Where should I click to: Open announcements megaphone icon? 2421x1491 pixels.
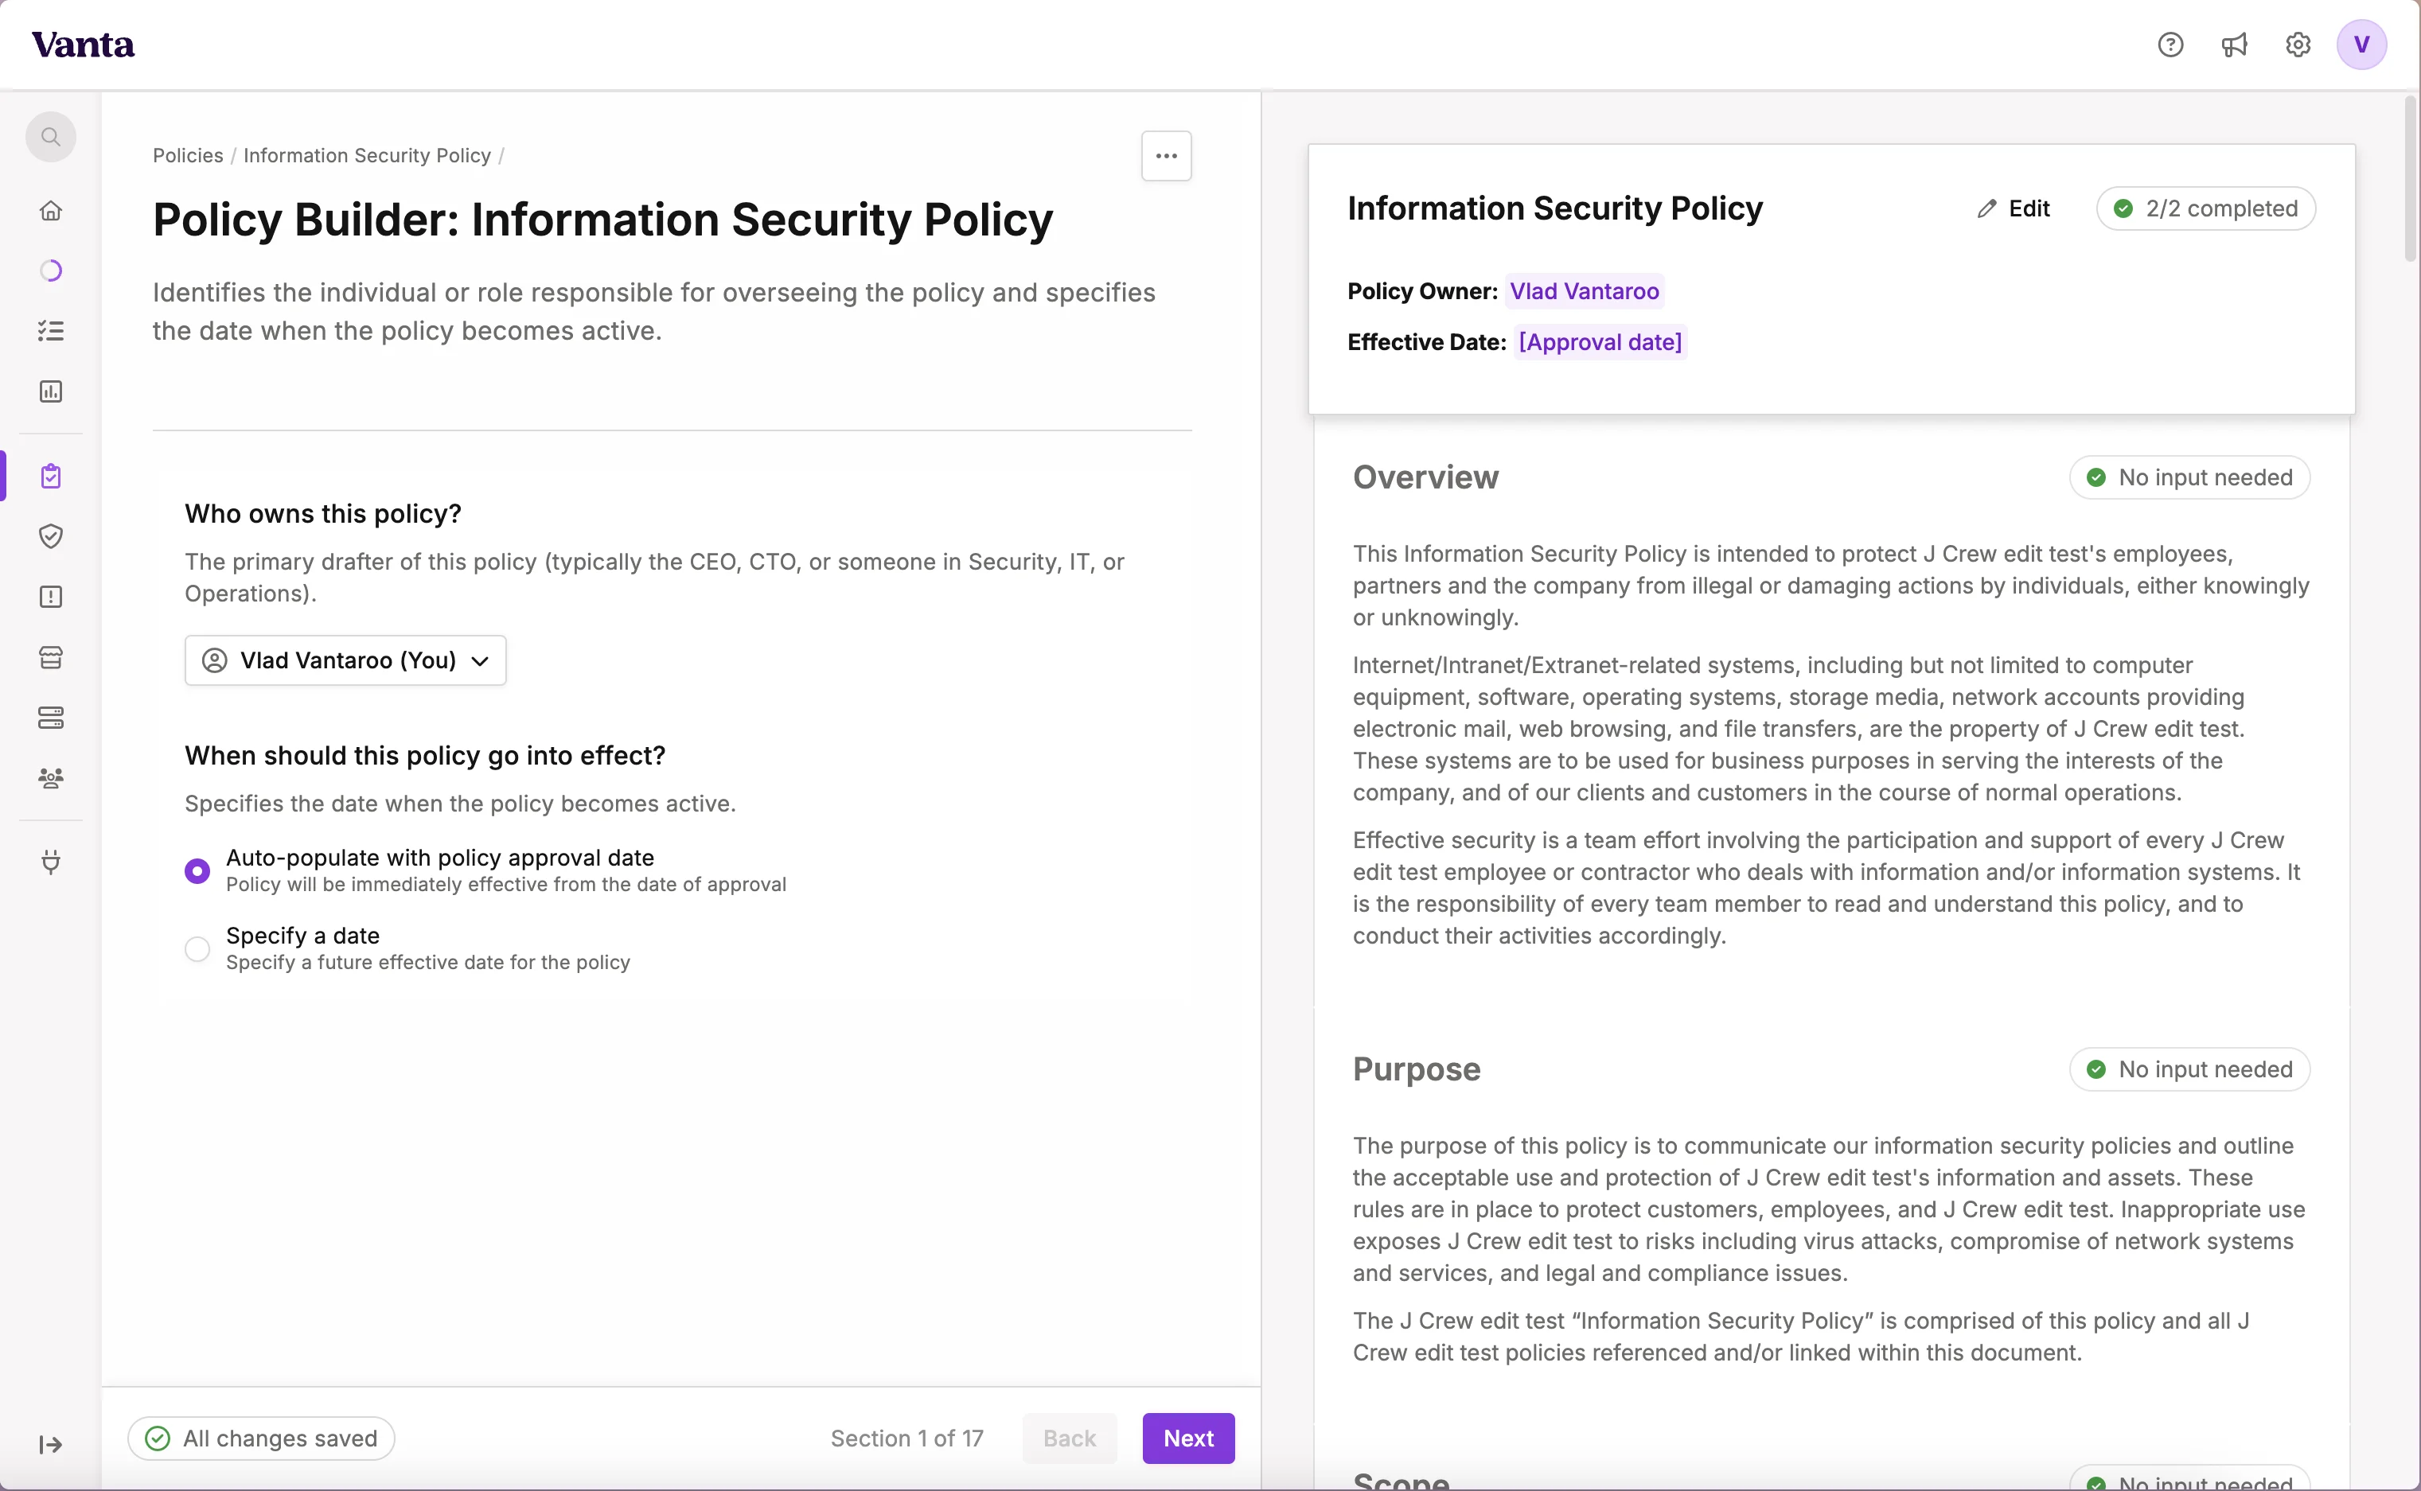[2234, 45]
